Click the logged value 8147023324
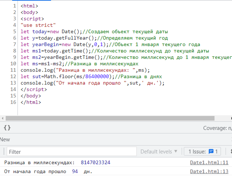The width and height of the screenshot is (232, 177). pyautogui.click(x=96, y=162)
